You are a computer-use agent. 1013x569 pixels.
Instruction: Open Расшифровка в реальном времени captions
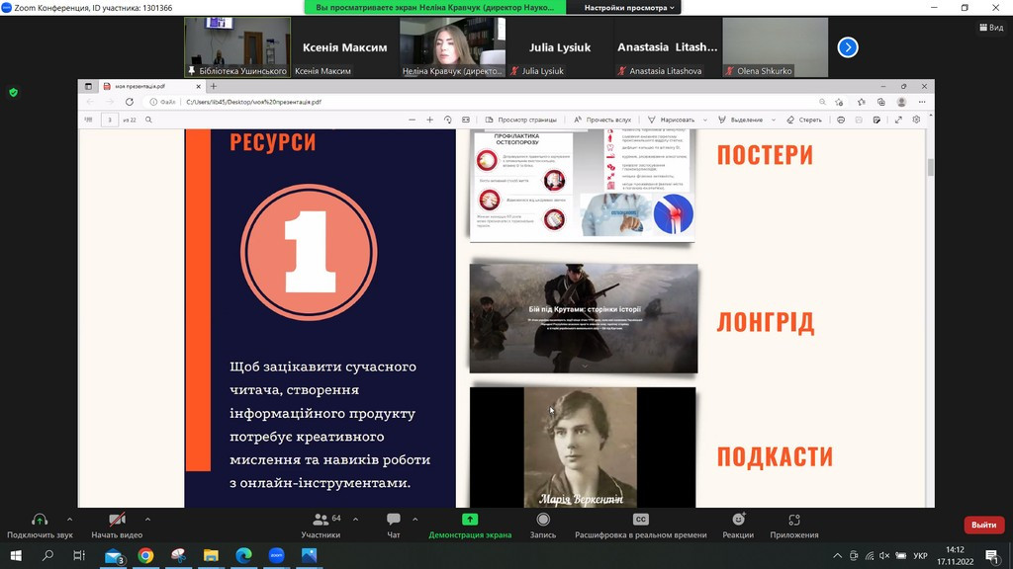[640, 526]
